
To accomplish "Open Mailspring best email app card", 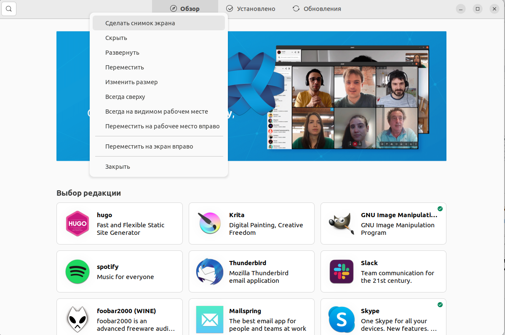I will coord(251,317).
